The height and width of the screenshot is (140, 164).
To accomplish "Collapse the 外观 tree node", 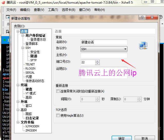I will (x=18, y=102).
